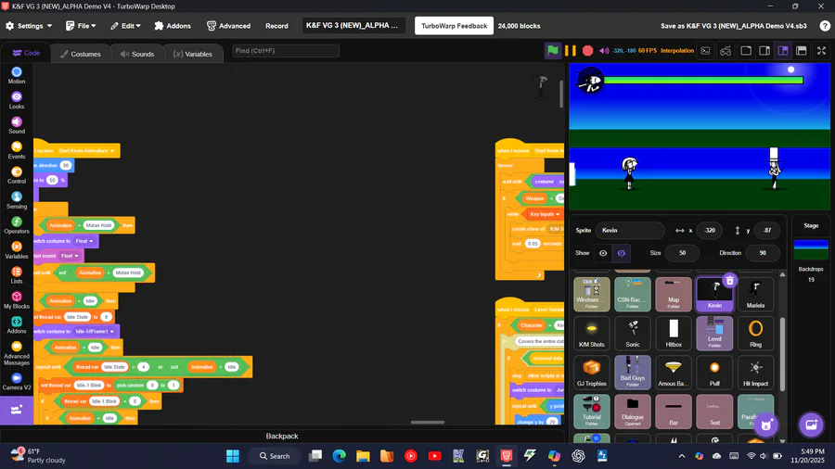This screenshot has width=835, height=469.
Task: Stop the project with red stop sign
Action: point(588,51)
